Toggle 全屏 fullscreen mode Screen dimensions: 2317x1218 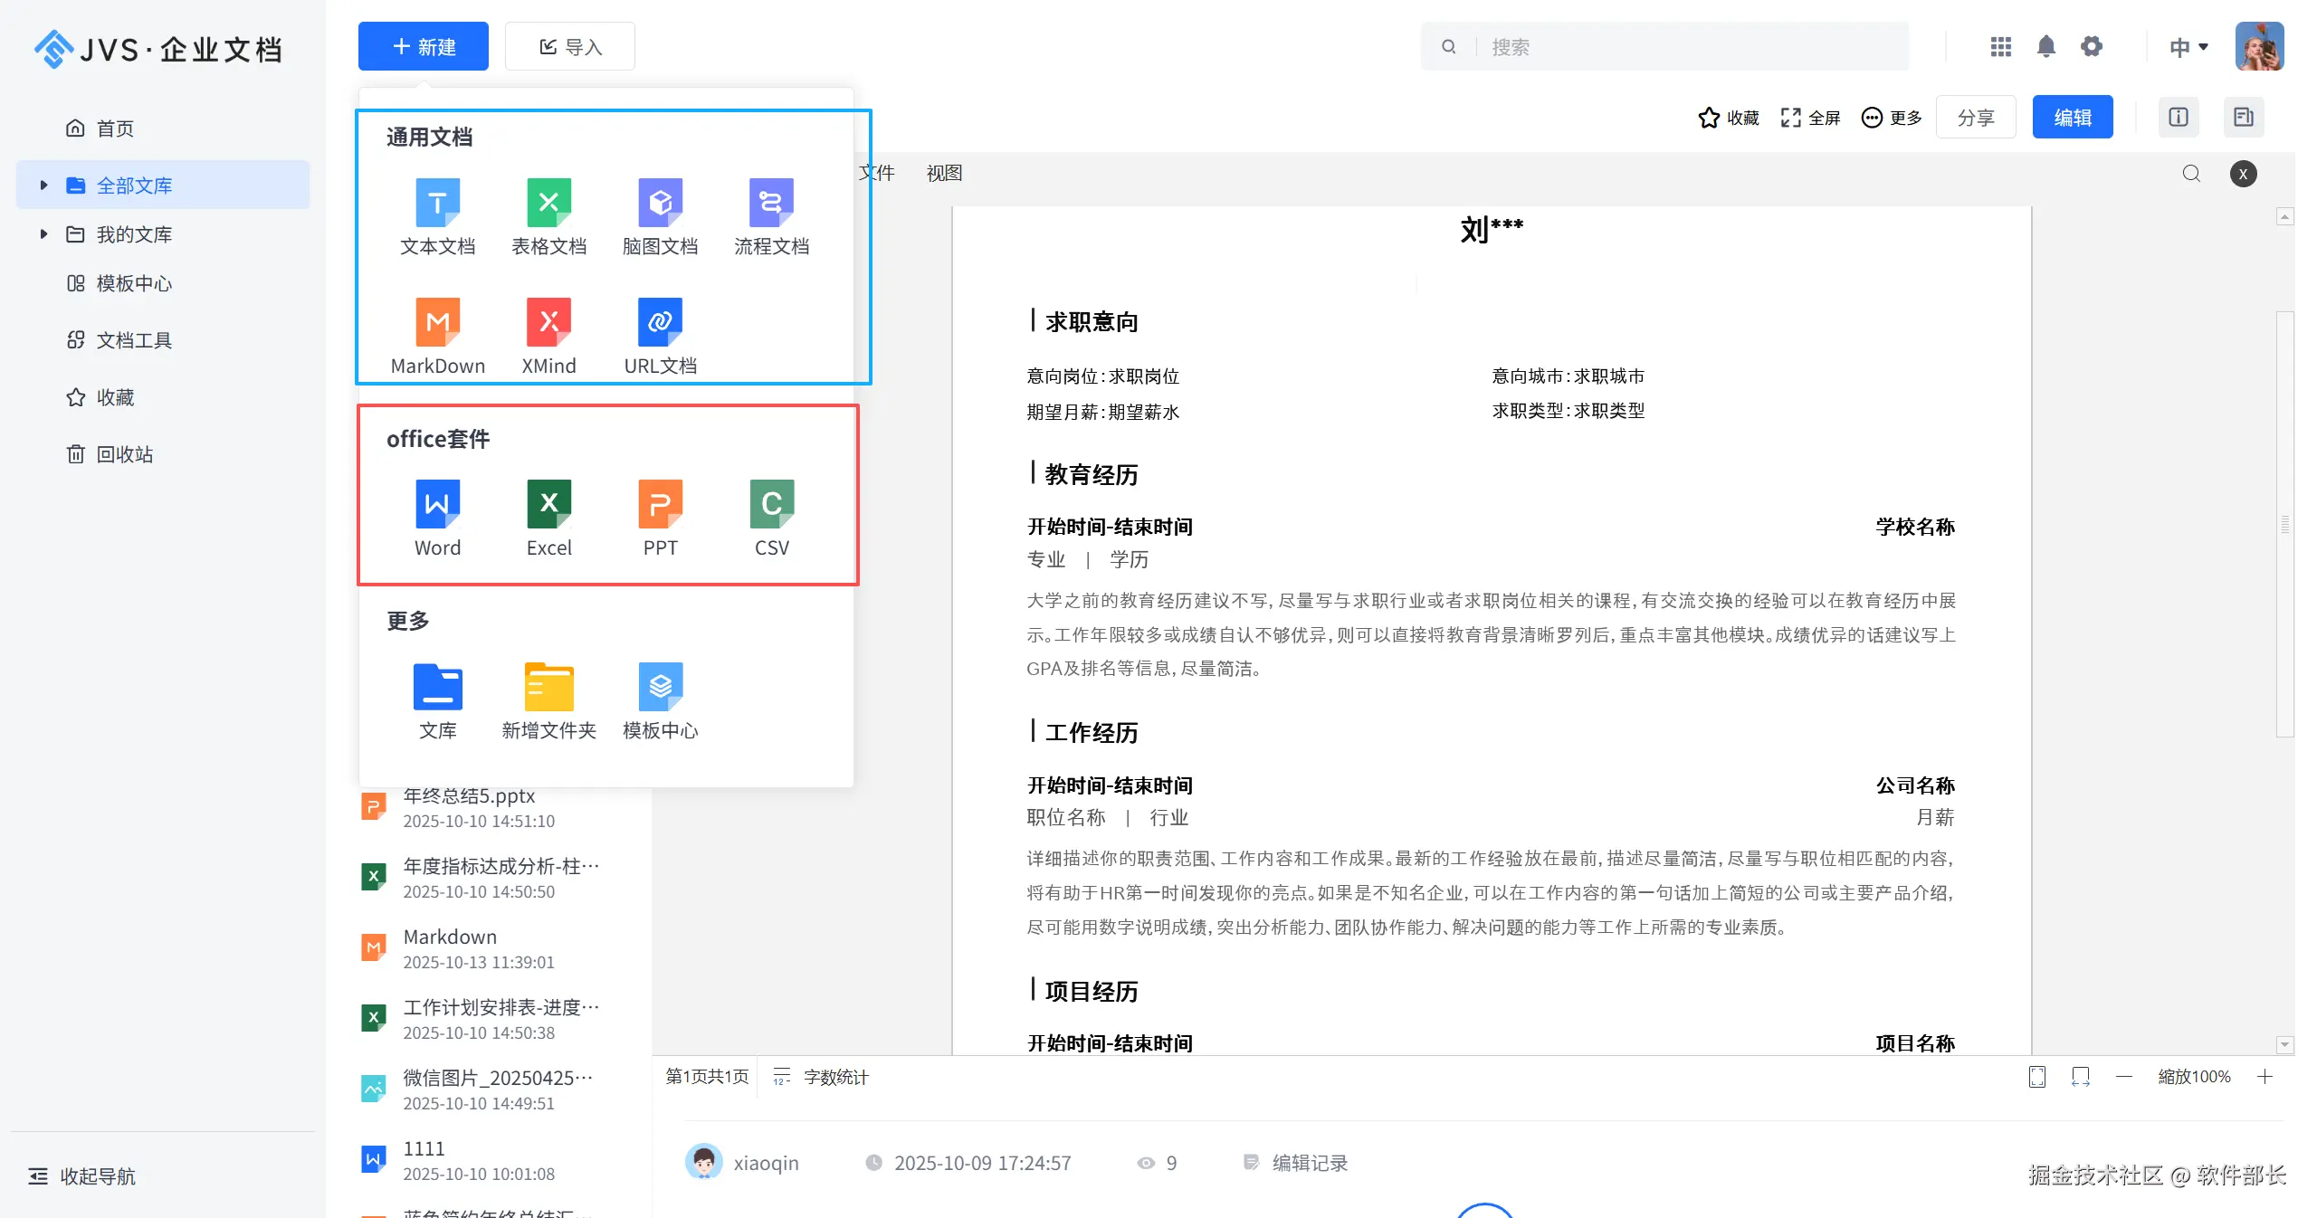1810,118
